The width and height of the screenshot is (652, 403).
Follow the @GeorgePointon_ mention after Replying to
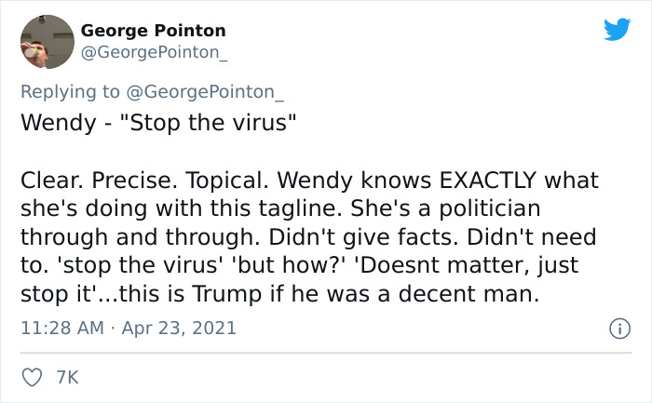(211, 92)
